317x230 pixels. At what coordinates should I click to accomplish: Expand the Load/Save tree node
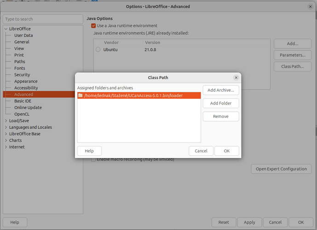[x=6, y=121]
